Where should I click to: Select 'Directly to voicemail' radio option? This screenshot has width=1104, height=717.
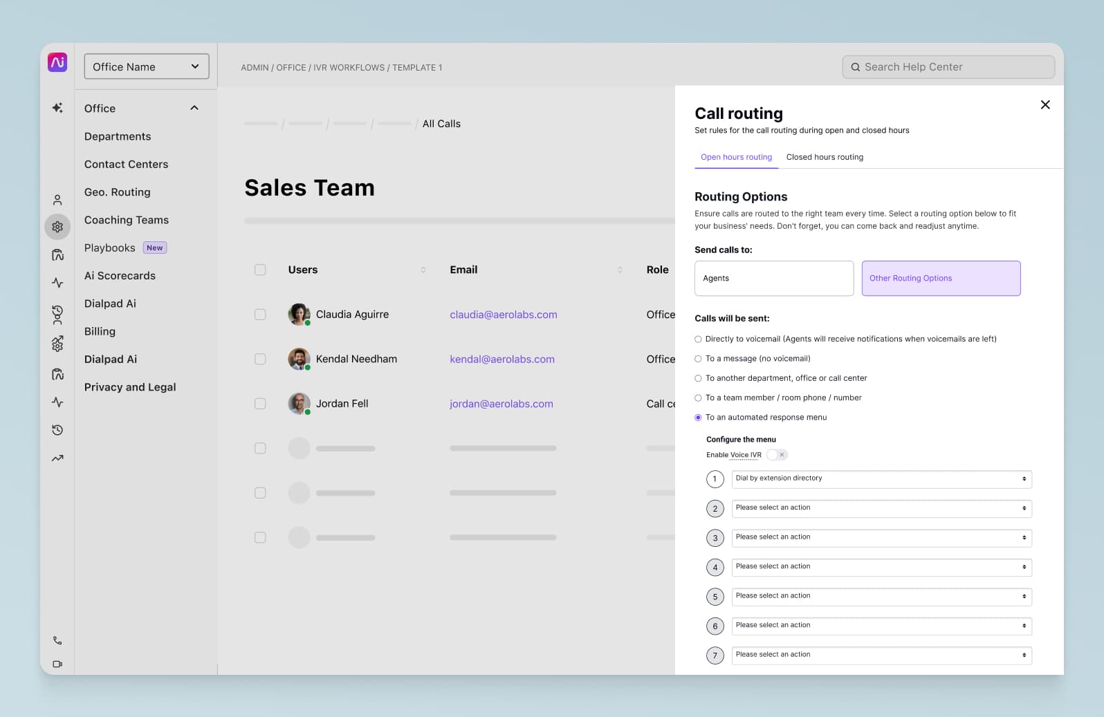698,339
